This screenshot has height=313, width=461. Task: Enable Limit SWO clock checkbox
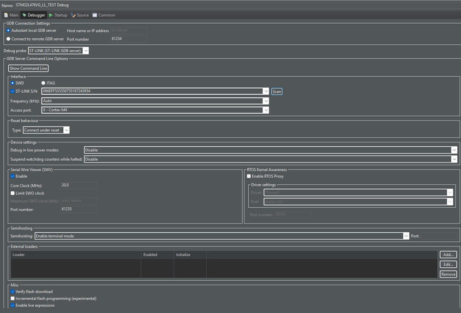click(12, 193)
